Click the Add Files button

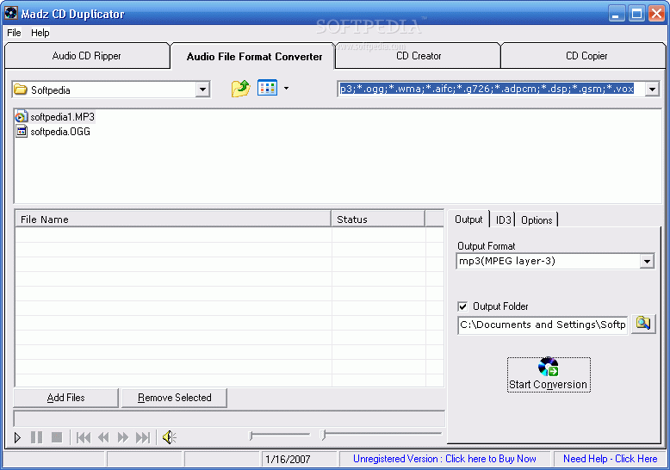65,398
